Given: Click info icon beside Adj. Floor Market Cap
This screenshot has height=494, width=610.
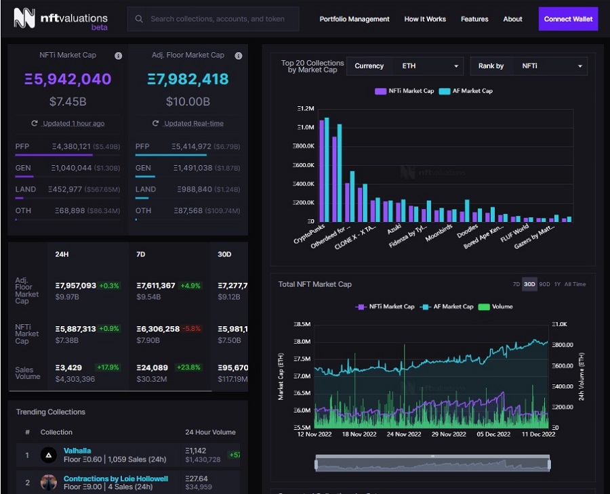Looking at the screenshot, I should [x=239, y=55].
